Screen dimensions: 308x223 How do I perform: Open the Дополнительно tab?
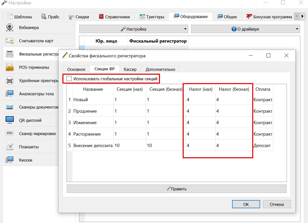pos(160,69)
